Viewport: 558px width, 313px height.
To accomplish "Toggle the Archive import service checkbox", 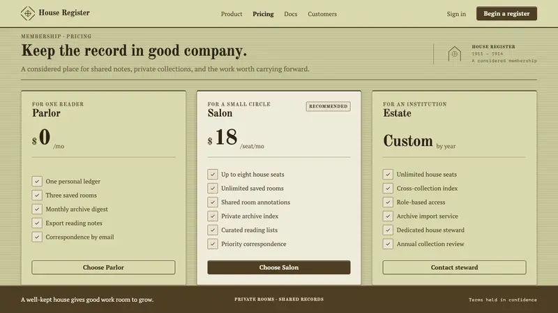I will 388,216.
